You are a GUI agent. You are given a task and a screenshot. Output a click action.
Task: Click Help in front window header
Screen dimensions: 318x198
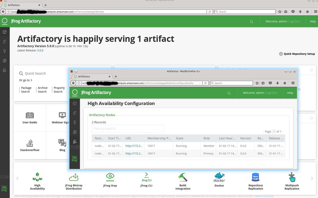tap(290, 93)
